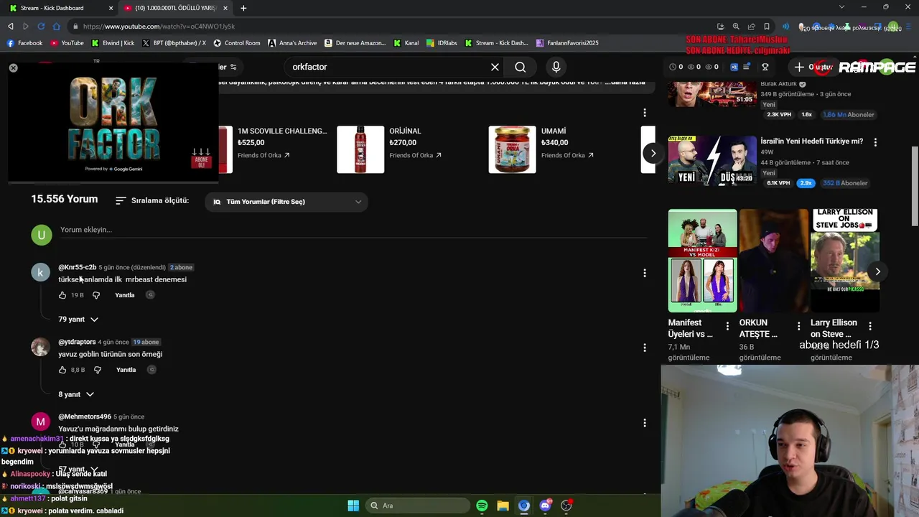Like the @ytdraptors comment

62,370
